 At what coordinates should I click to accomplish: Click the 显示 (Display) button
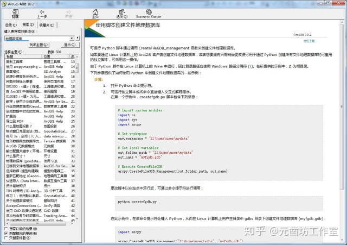(70, 45)
